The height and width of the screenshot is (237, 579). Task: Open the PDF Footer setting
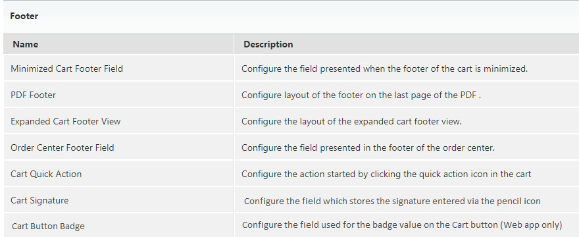click(34, 95)
